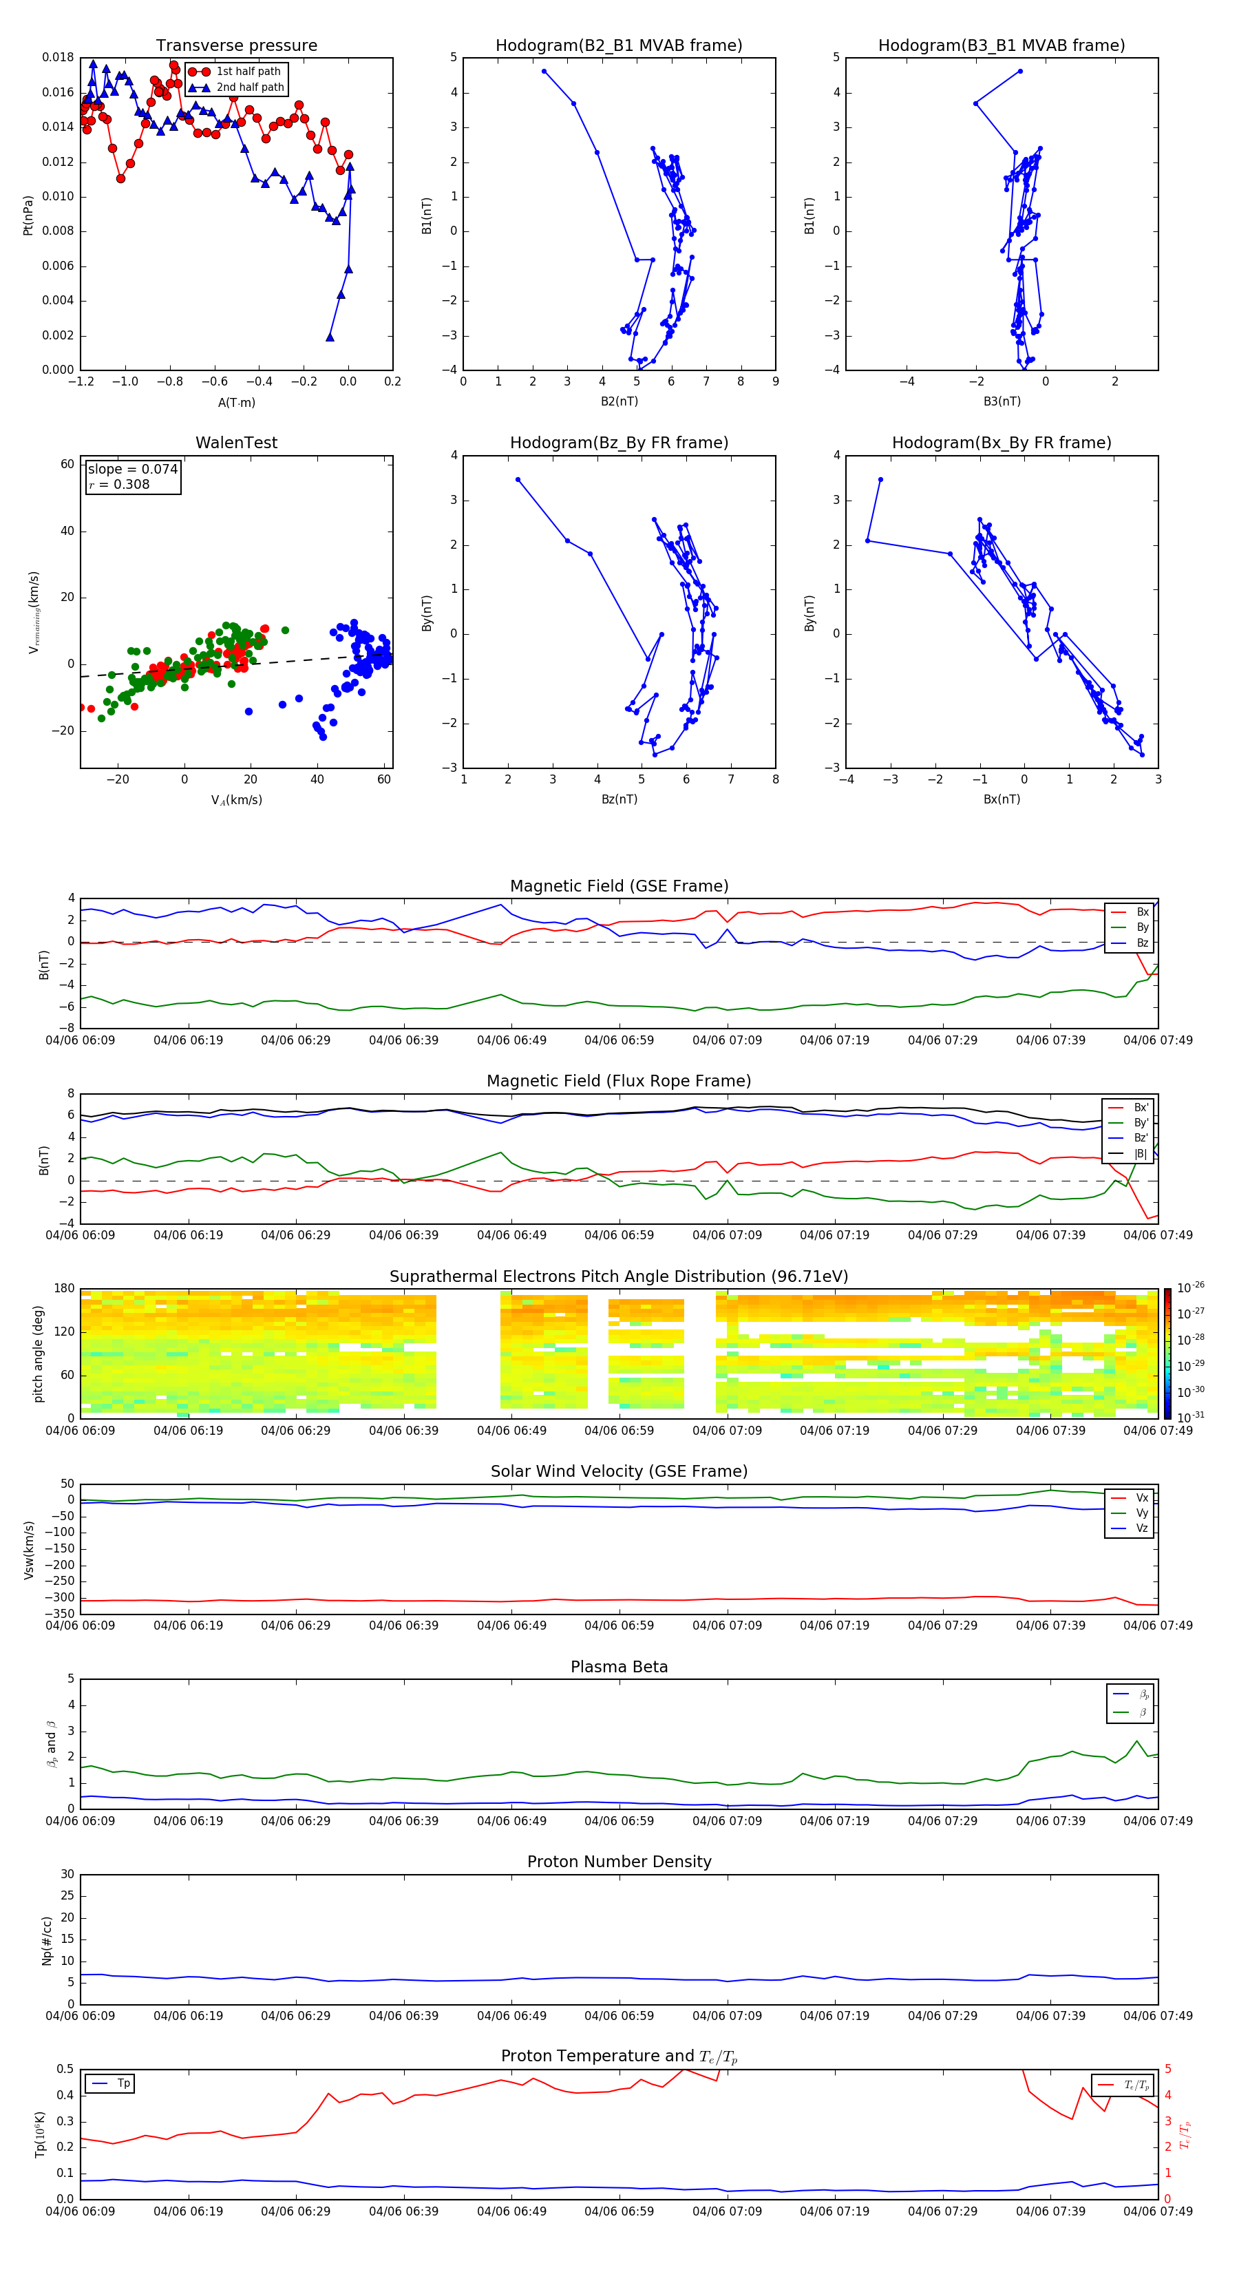Click the red Te/Tp legend entry
Image resolution: width=1239 pixels, height=2272 pixels.
1123,2085
